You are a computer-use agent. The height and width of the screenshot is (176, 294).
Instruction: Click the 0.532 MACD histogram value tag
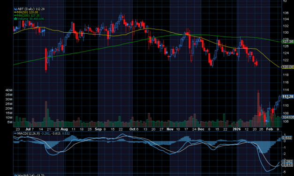(x=286, y=138)
